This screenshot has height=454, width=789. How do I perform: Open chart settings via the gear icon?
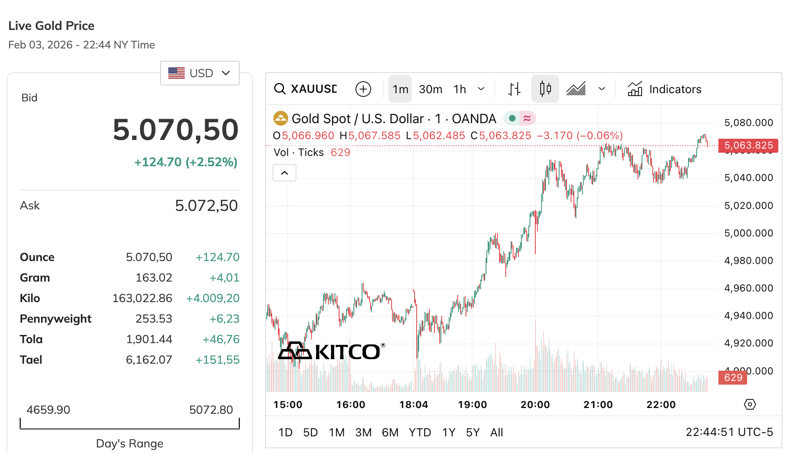pyautogui.click(x=750, y=404)
